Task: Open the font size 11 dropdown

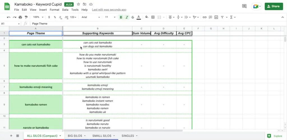Action: (x=110, y=17)
